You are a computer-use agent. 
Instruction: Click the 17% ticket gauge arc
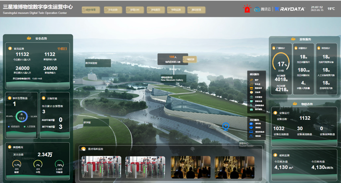281,62
